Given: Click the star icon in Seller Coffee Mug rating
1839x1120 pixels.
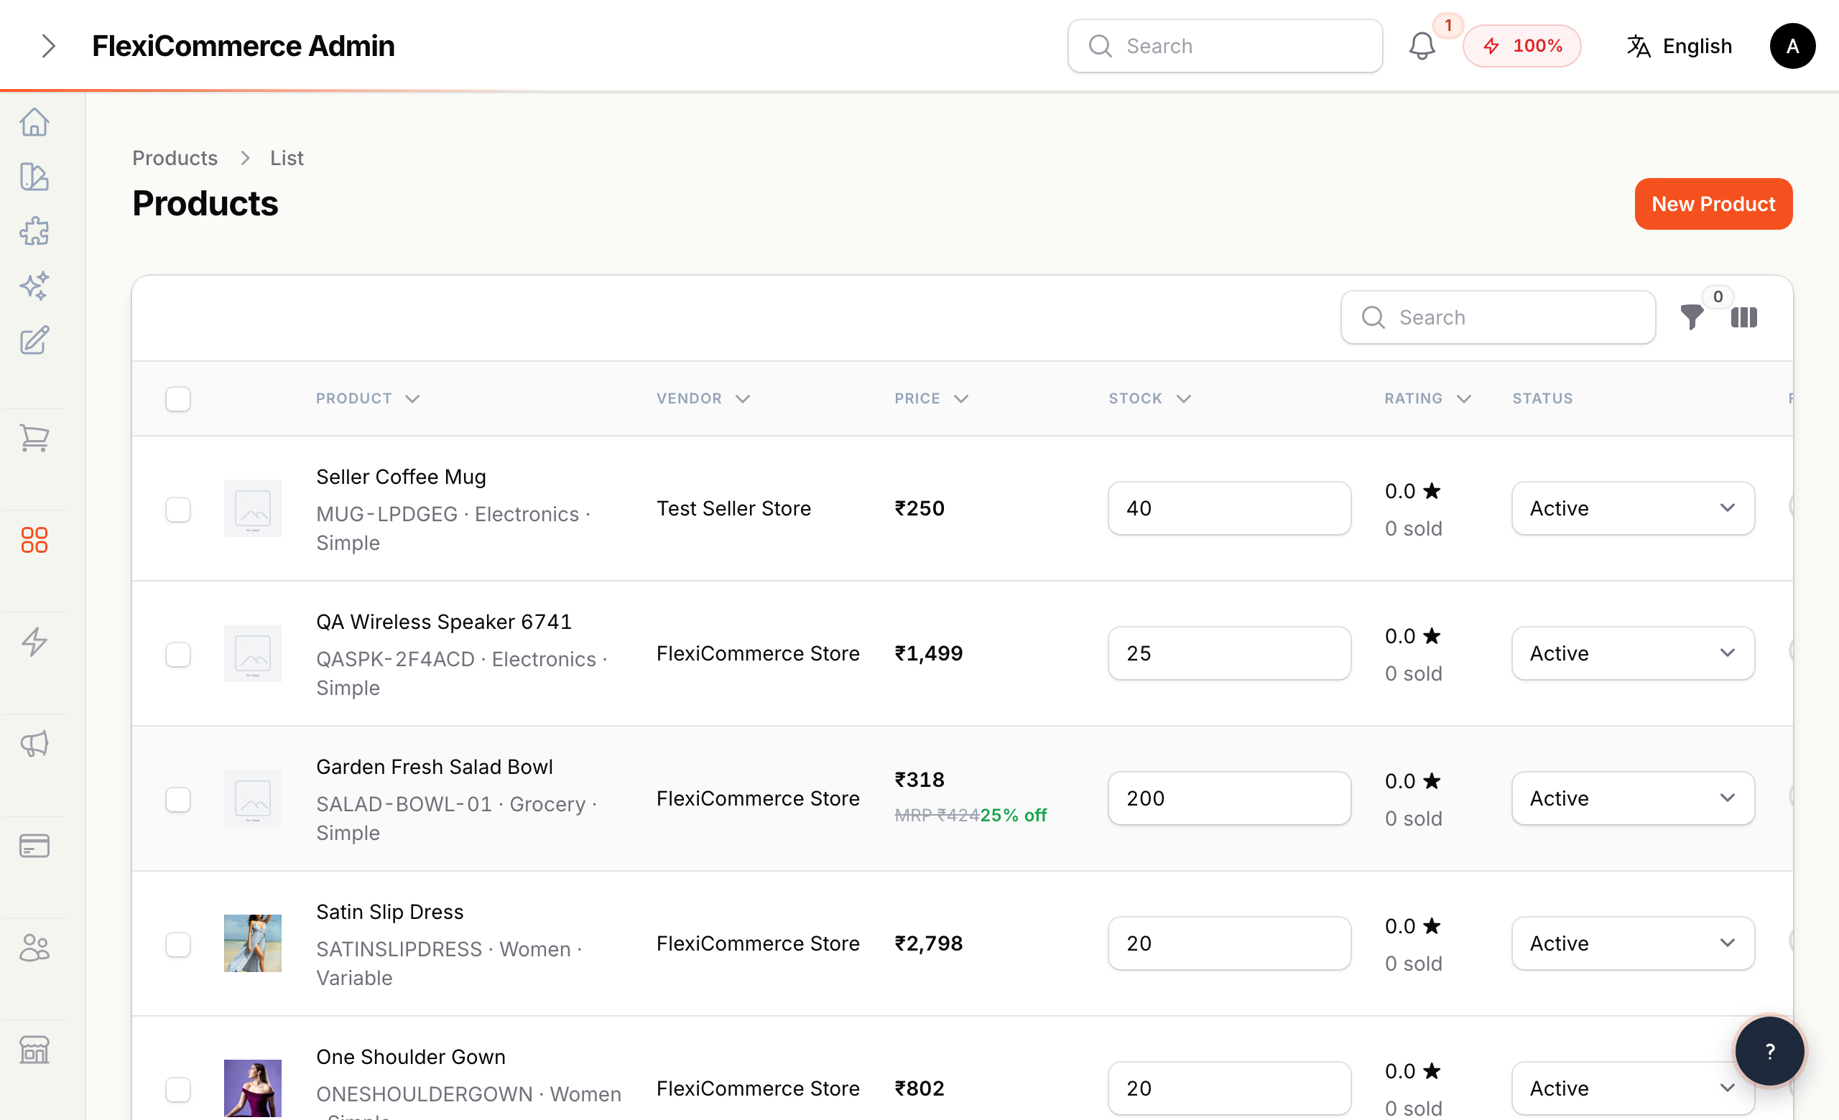Looking at the screenshot, I should pyautogui.click(x=1432, y=490).
